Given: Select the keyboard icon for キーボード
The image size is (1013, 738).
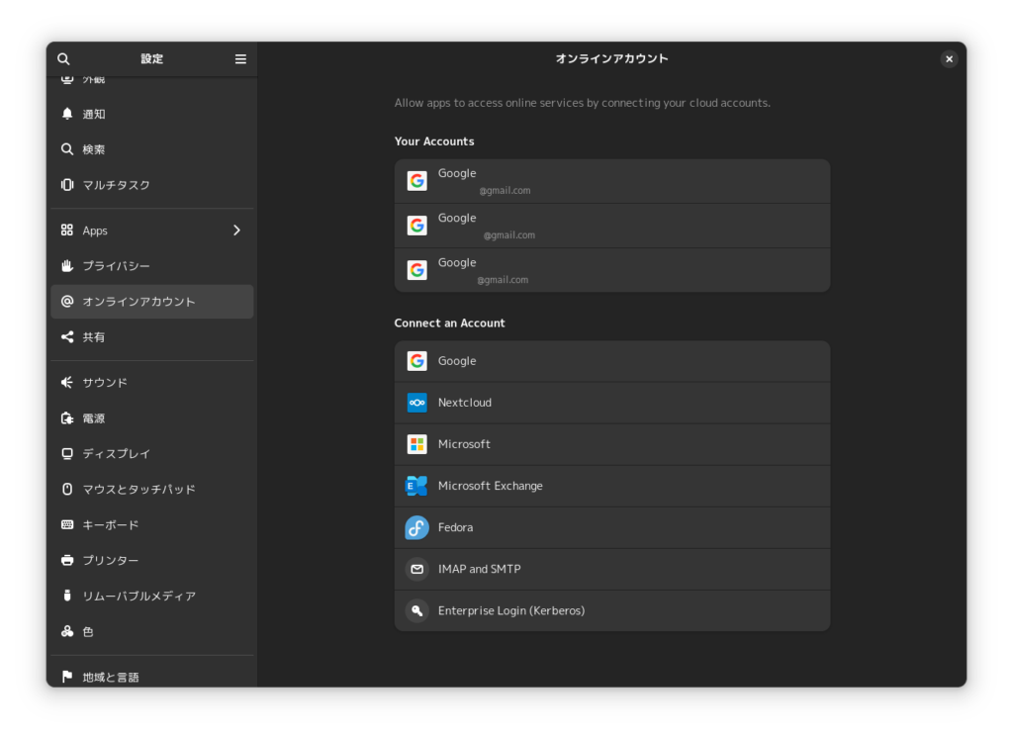Looking at the screenshot, I should pos(67,524).
